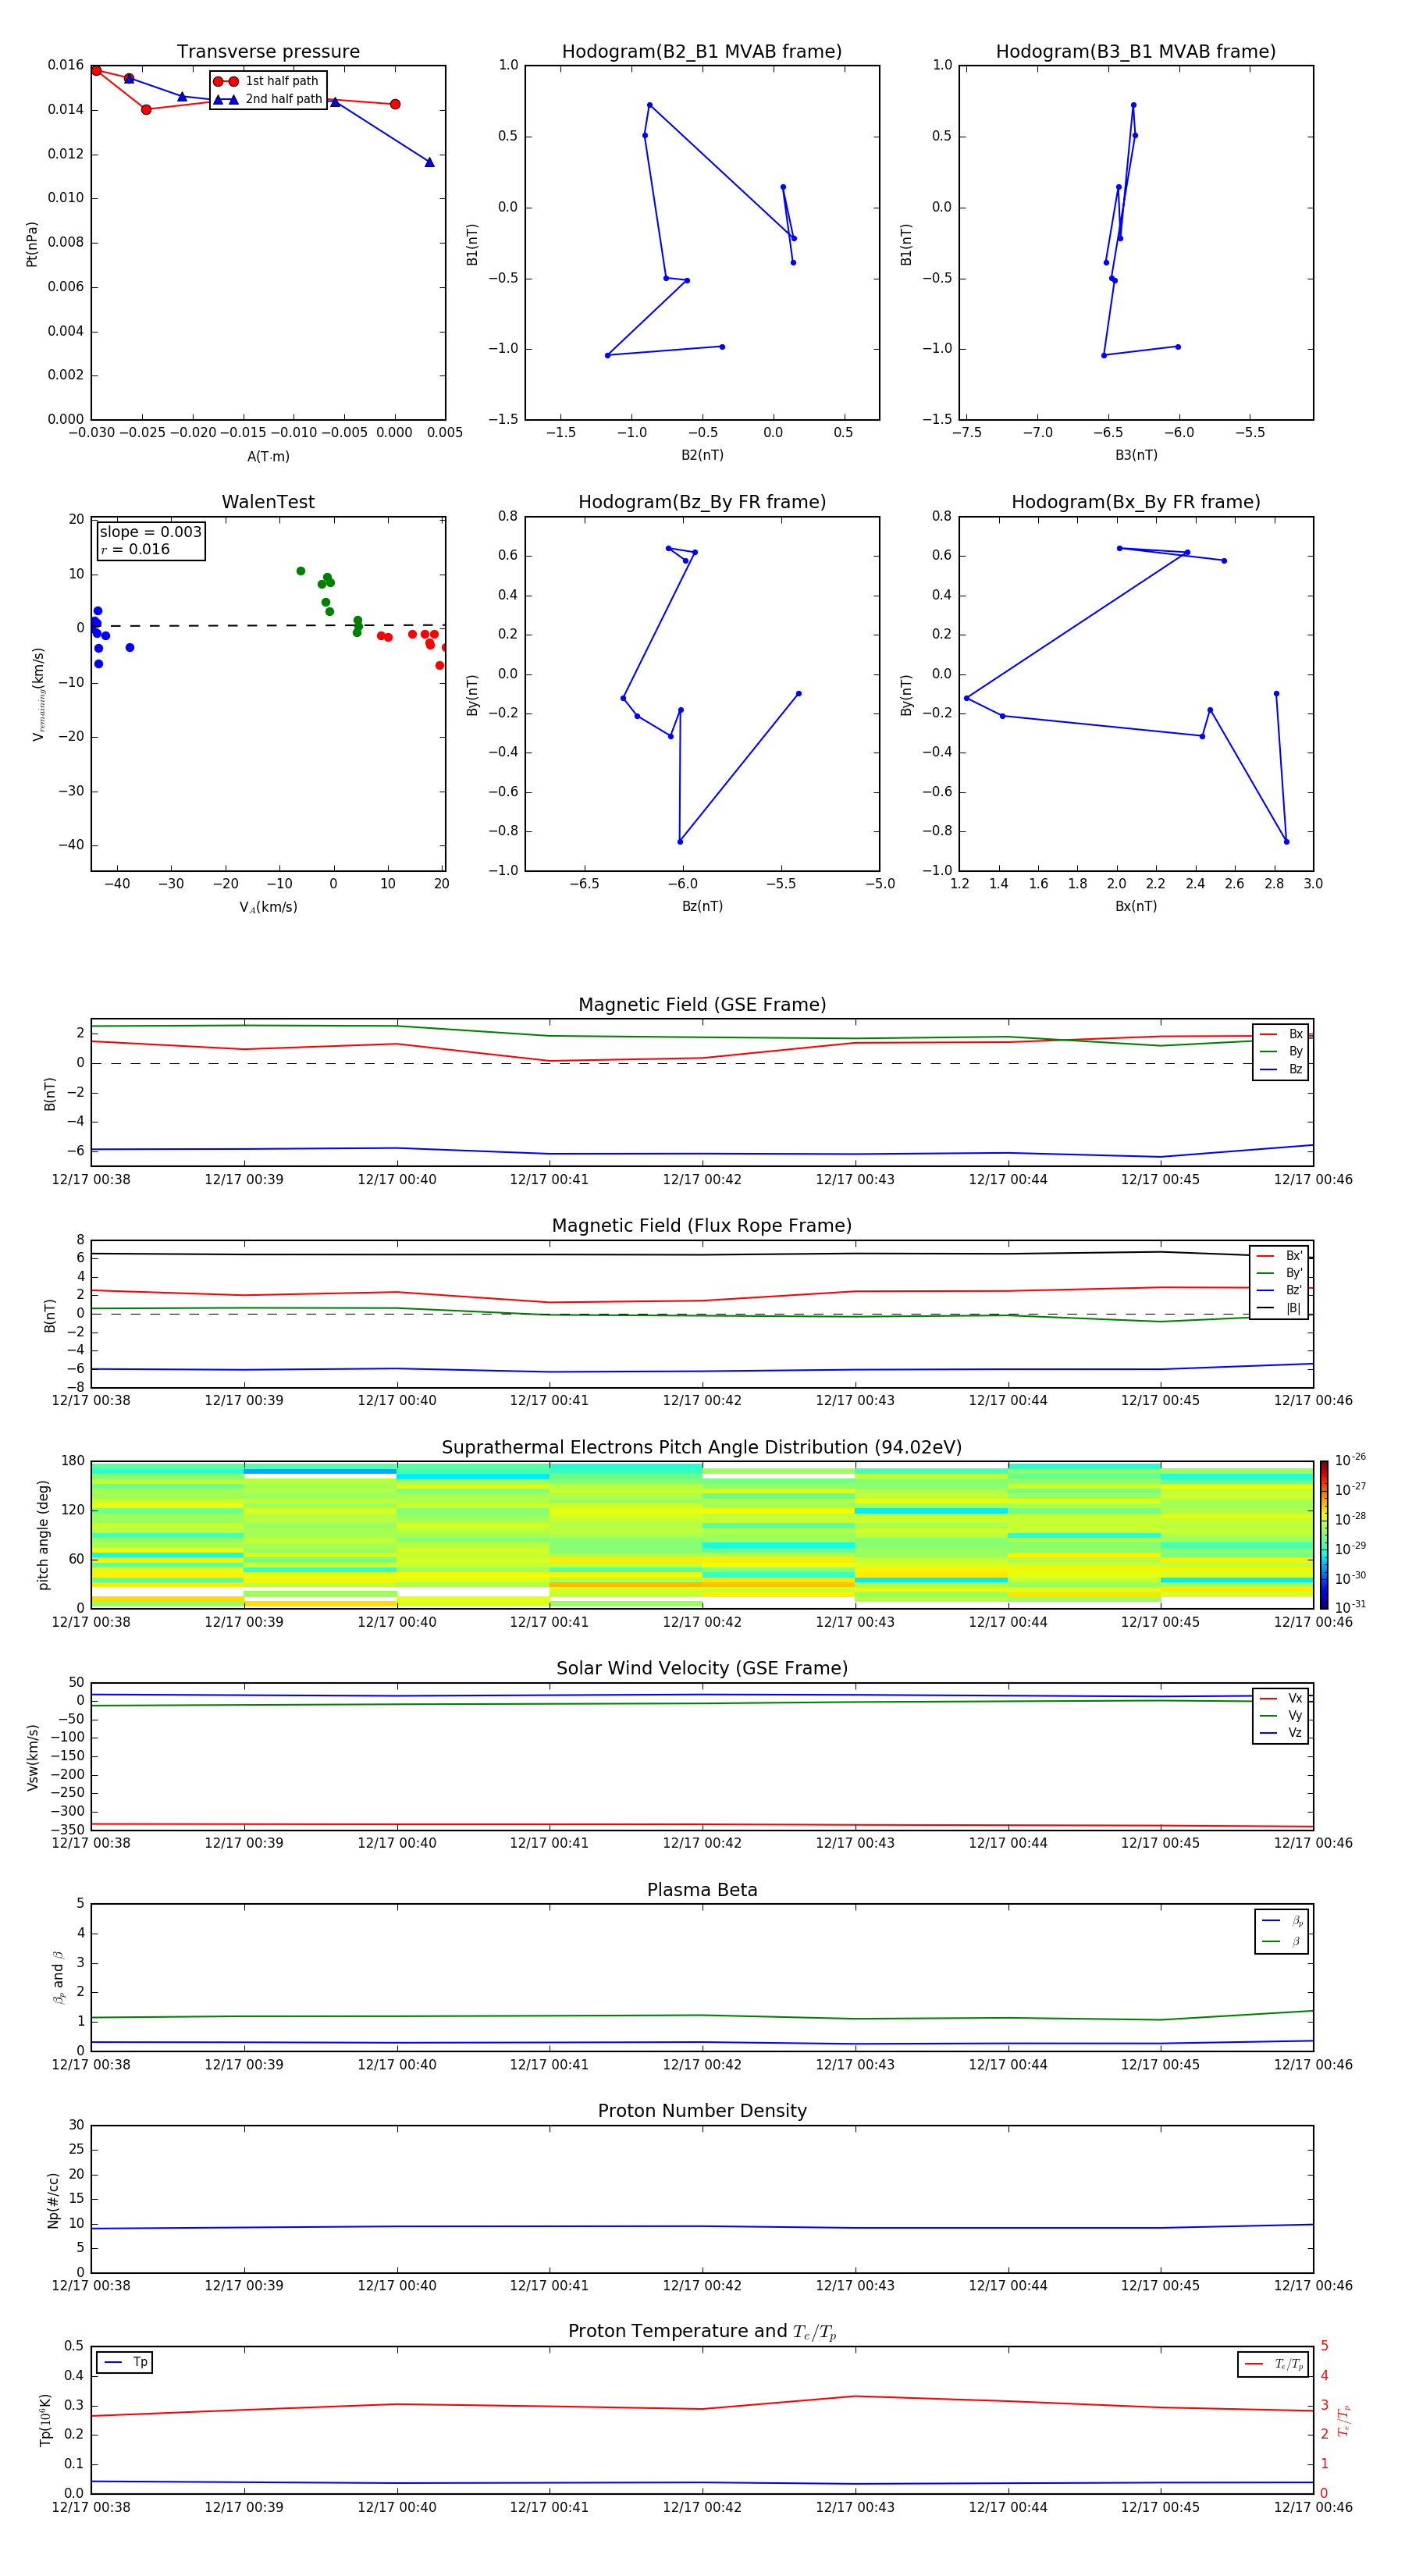1405x2576 pixels.
Task: Click the 'Vz' entry in velocity legend
Action: 1281,1733
